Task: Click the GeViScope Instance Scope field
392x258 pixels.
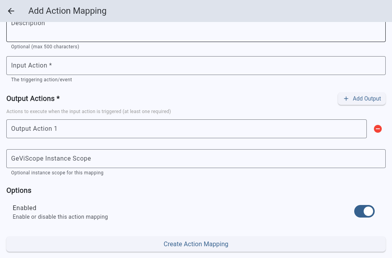Action: click(196, 159)
